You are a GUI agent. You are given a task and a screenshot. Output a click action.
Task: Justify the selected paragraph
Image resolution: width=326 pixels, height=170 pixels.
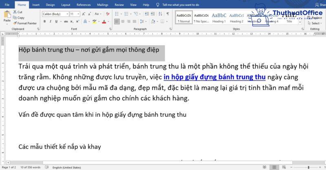[134, 22]
